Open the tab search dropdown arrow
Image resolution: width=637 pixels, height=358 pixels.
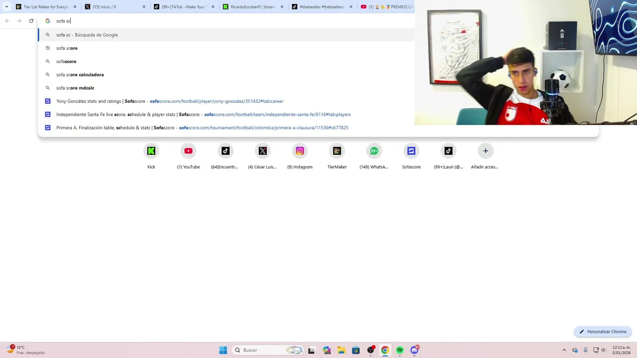point(6,7)
